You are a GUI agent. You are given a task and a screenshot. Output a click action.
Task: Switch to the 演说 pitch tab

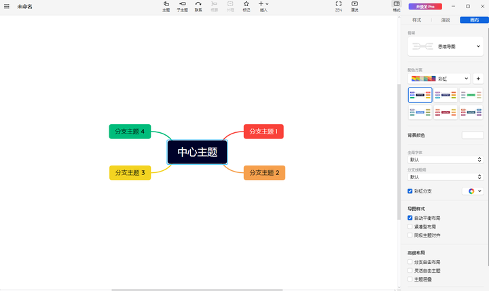(x=446, y=20)
